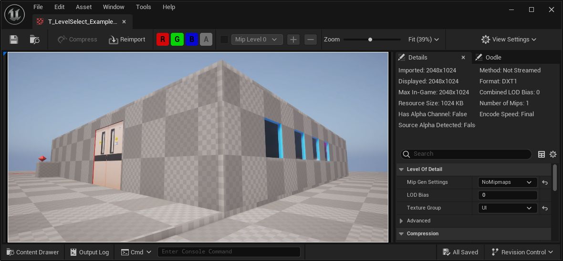Save the texture asset with the floppy icon
Image resolution: width=563 pixels, height=261 pixels.
click(14, 40)
